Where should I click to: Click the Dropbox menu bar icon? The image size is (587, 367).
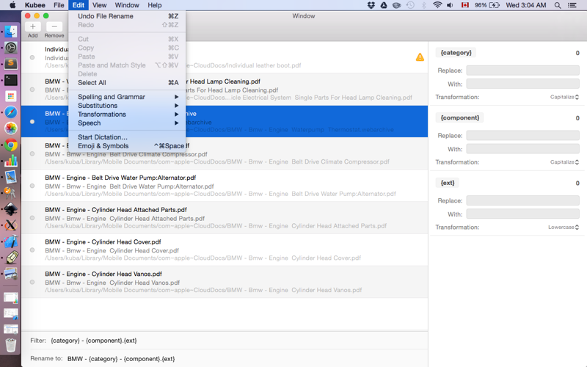(371, 5)
